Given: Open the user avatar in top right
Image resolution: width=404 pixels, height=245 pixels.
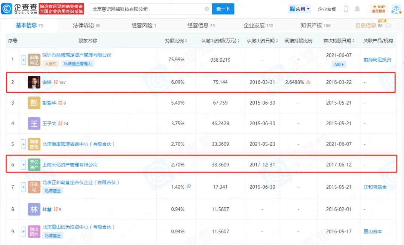Looking at the screenshot, I should pos(396,9).
